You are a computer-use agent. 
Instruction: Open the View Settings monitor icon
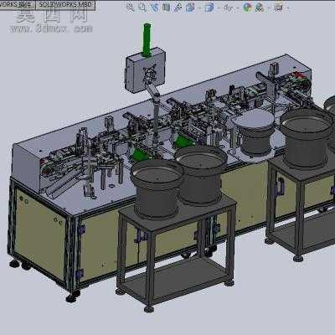click(278, 8)
